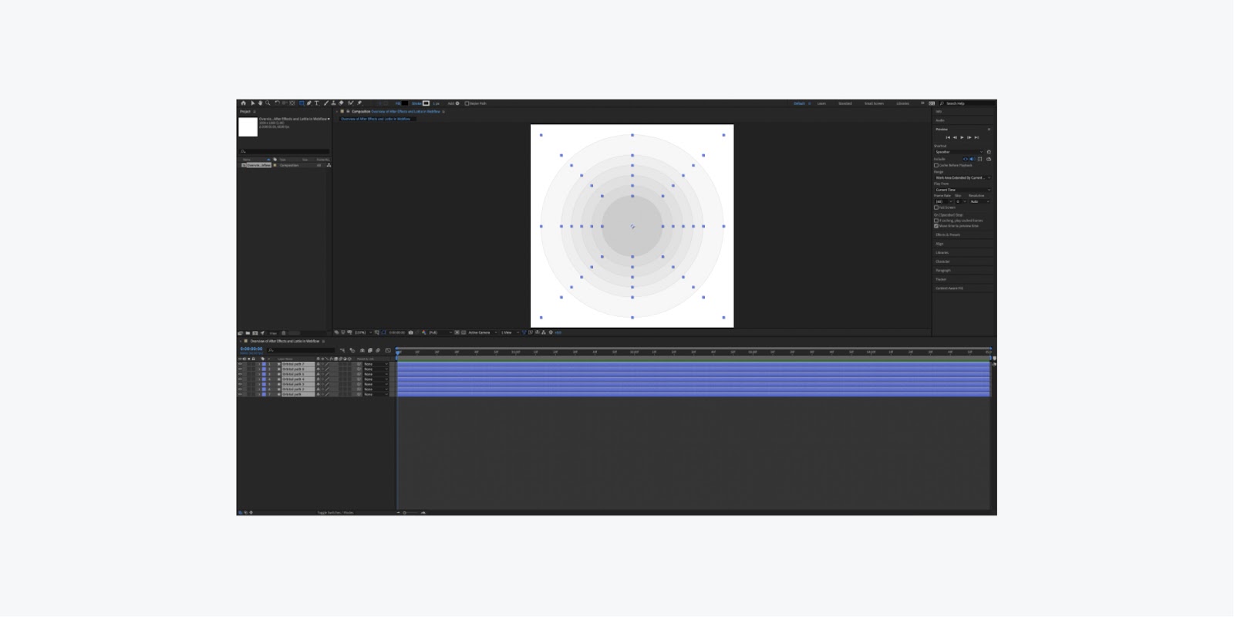Select the Zoom magnifier tool
The image size is (1234, 617).
[x=268, y=103]
